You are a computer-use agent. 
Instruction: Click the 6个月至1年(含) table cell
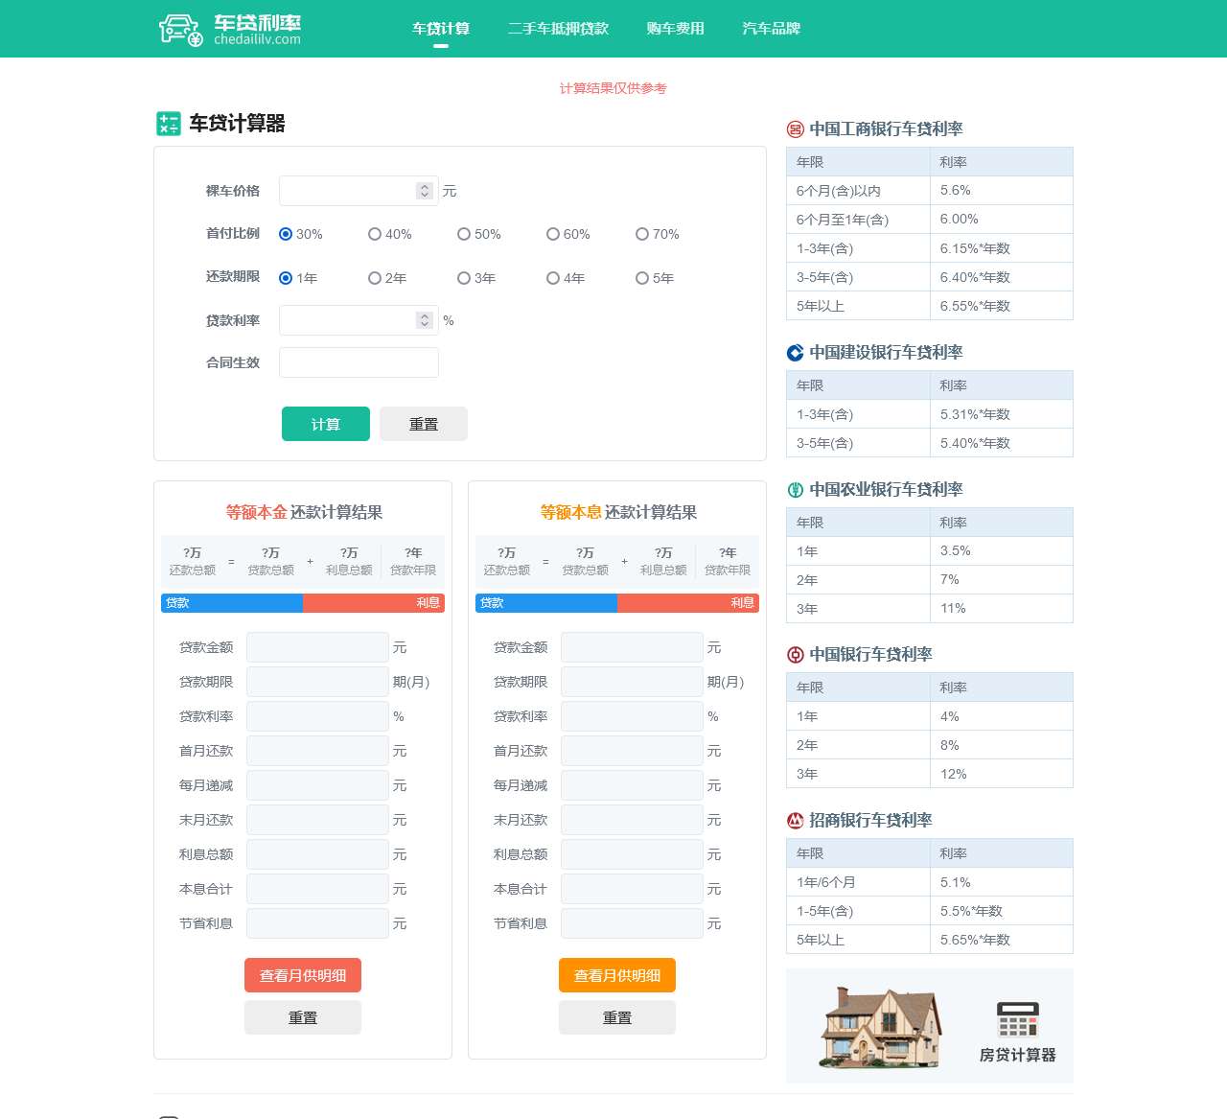pyautogui.click(x=858, y=220)
